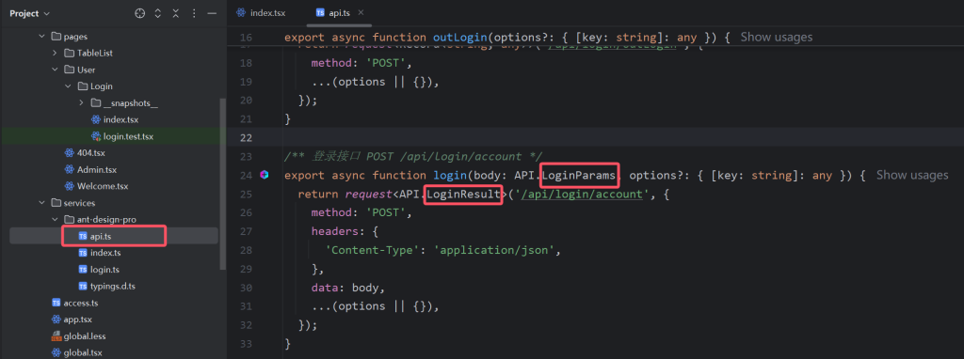This screenshot has width=964, height=359.
Task: Open the Project panel options (three dots)
Action: pos(194,13)
